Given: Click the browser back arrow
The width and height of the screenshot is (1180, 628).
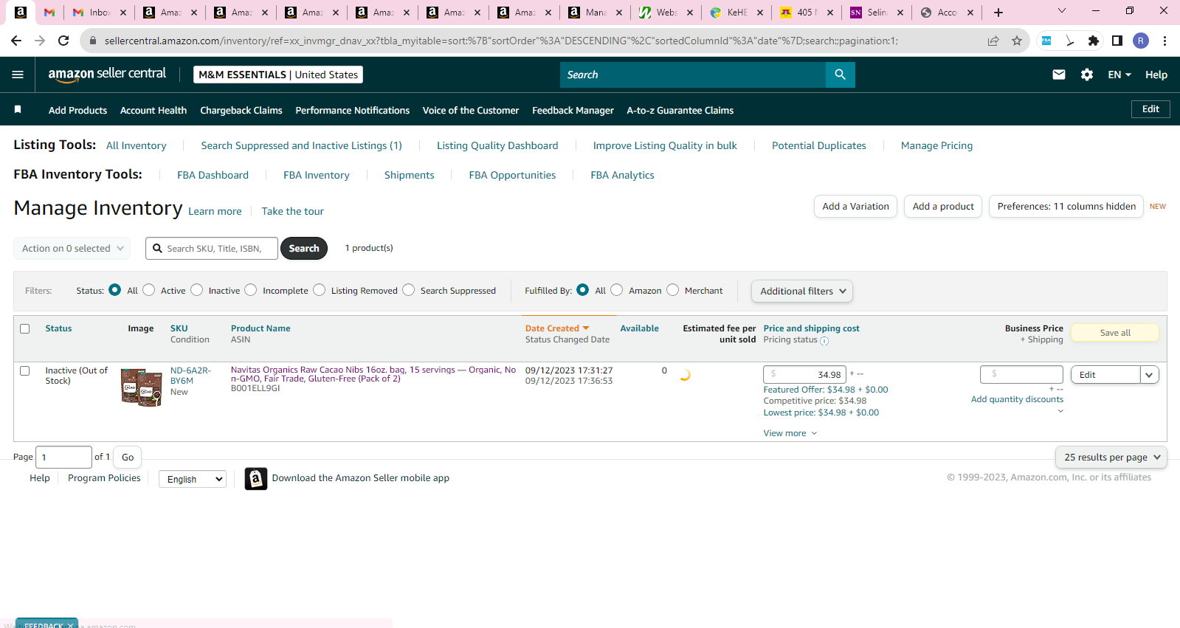Looking at the screenshot, I should tap(16, 41).
